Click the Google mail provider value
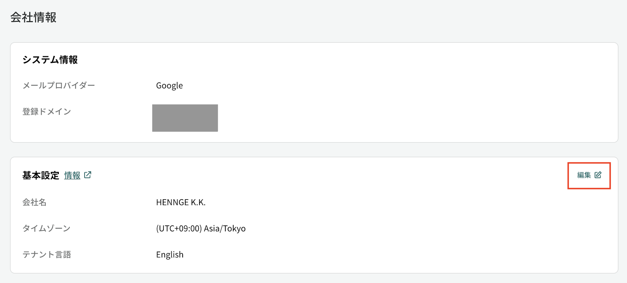 [169, 85]
